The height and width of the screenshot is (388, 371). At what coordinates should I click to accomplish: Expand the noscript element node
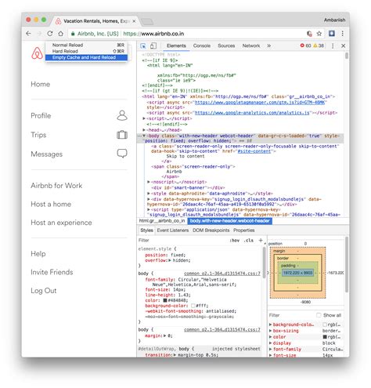coord(149,182)
